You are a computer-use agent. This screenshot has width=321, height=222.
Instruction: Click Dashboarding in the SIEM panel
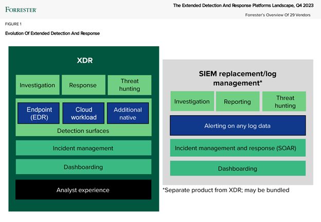[x=238, y=168]
